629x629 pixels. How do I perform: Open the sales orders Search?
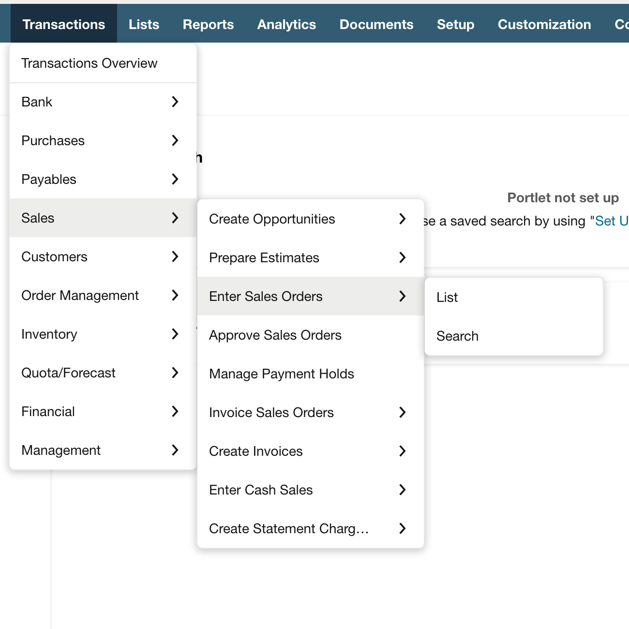point(514,336)
